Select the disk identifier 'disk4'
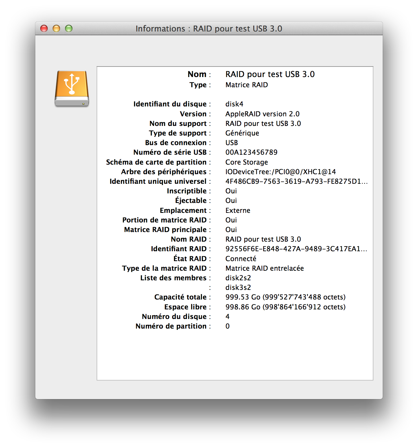418x448 pixels. tap(234, 104)
